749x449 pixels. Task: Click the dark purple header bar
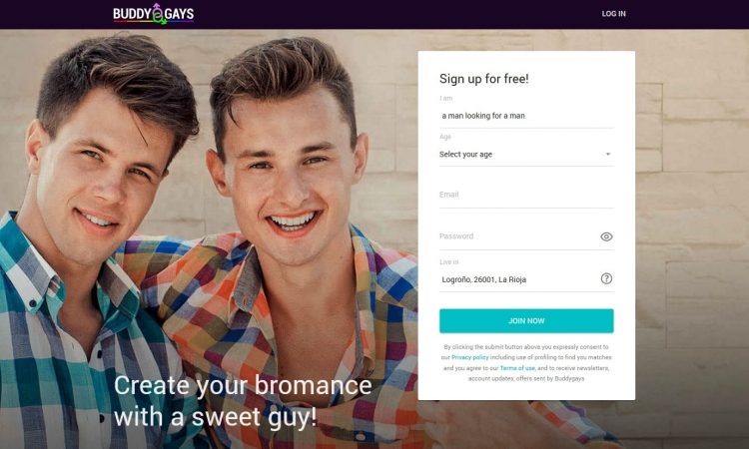(x=374, y=14)
